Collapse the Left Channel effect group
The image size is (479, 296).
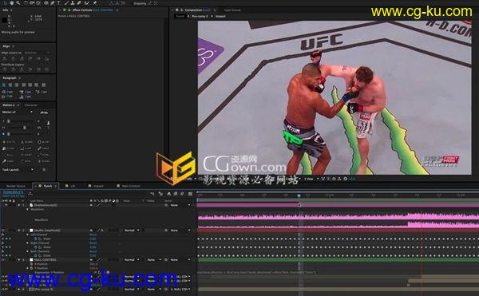click(27, 235)
